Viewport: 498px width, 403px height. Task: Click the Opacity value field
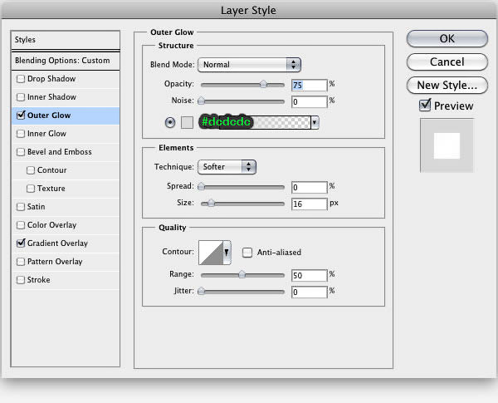309,86
